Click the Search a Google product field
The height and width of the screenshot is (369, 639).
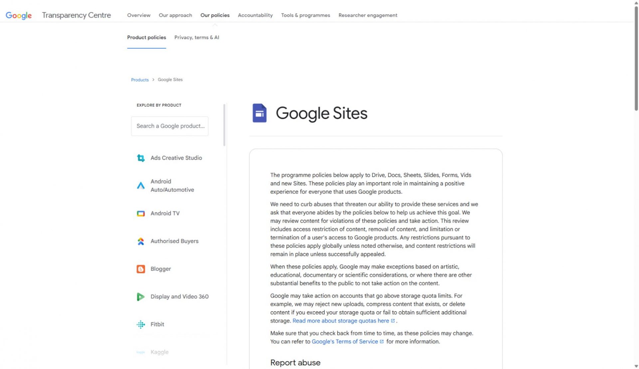point(170,126)
